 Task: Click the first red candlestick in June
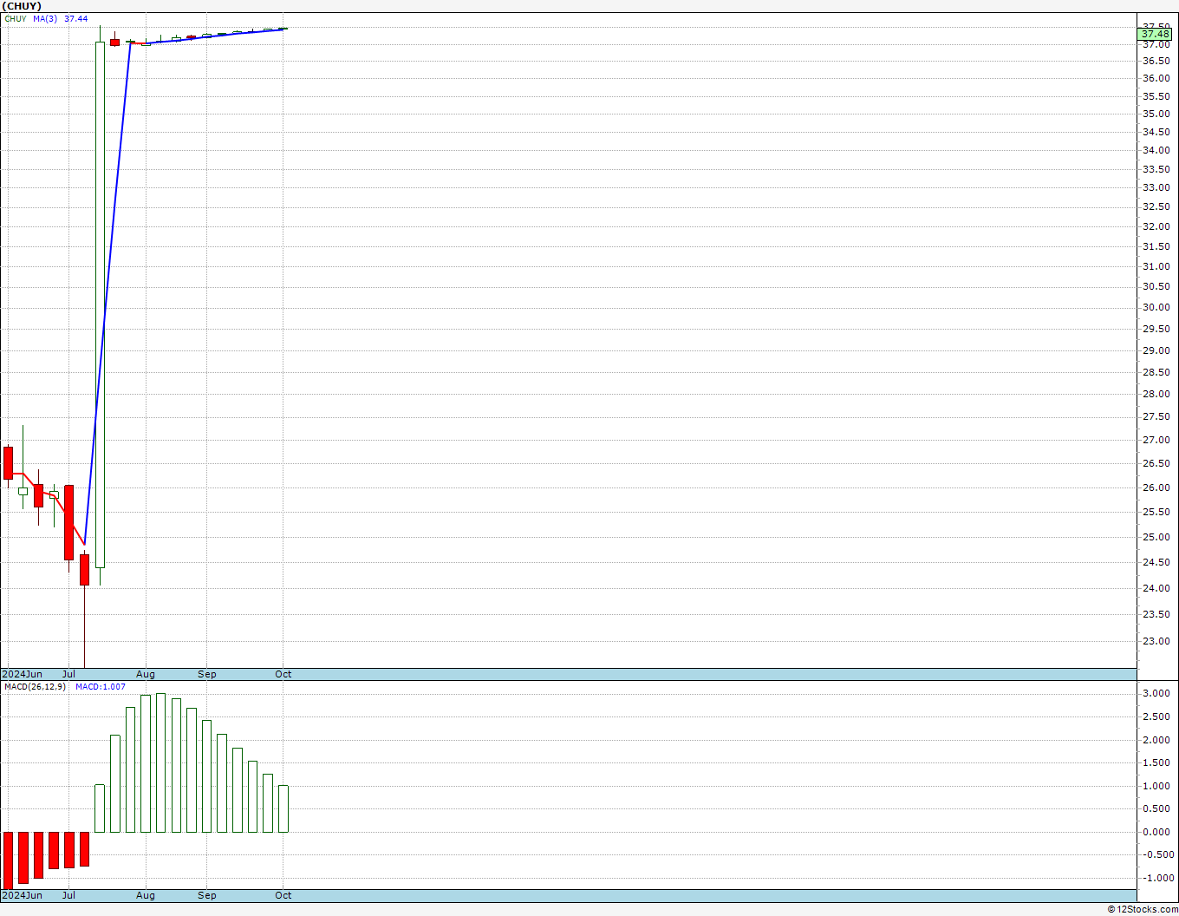click(x=9, y=462)
